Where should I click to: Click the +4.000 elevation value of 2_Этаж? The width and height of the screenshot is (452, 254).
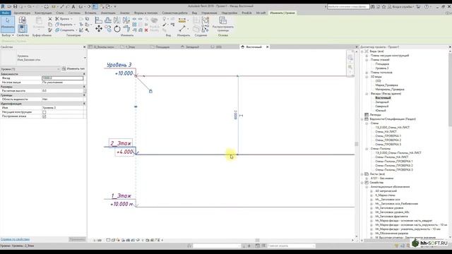pos(125,152)
